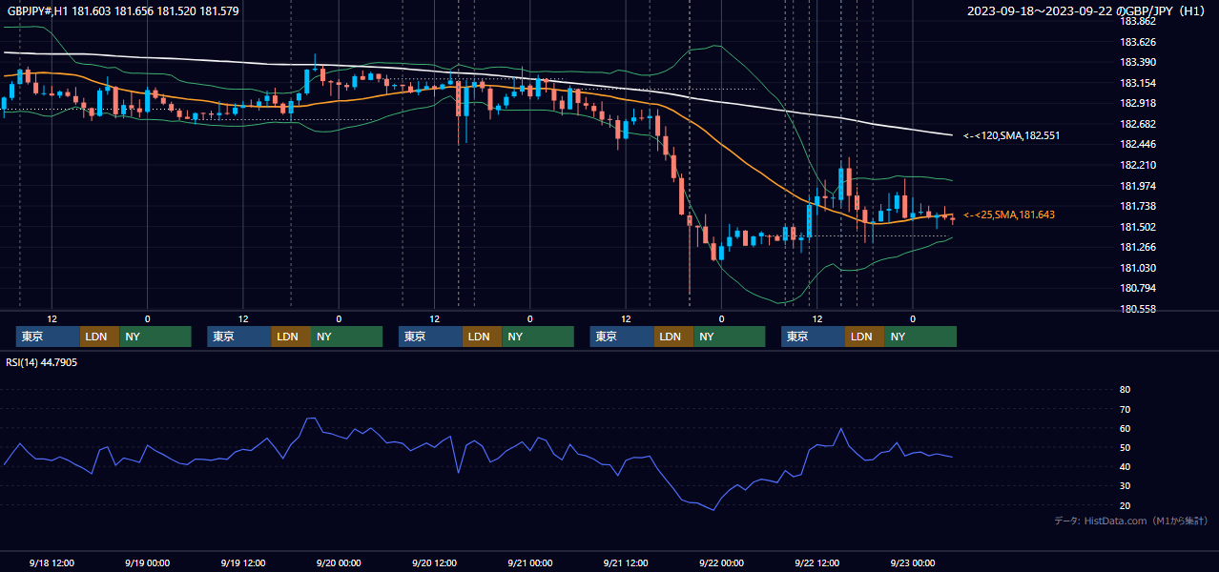1219x572 pixels.
Task: Click price axis label 180.794
Action: click(x=1138, y=288)
